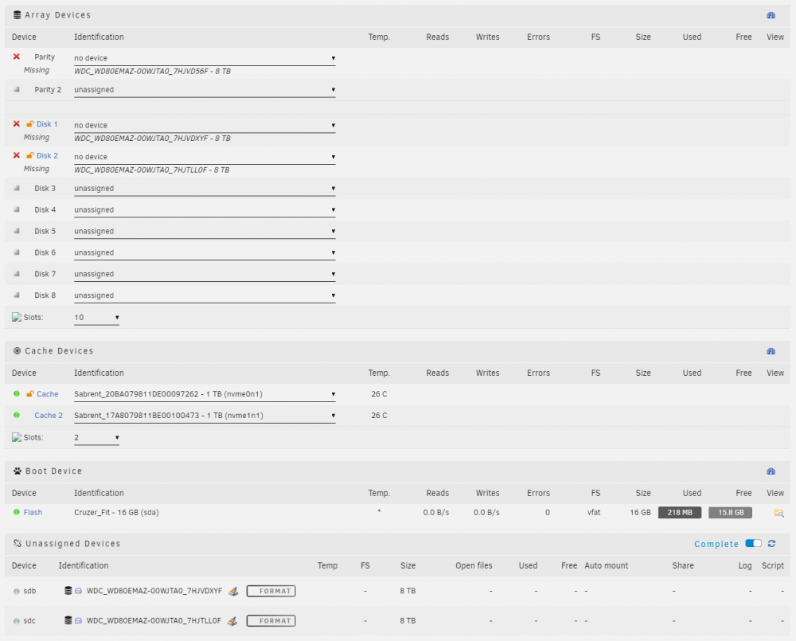Click WDC_WD80EMAZ-00WJTA0_7HJVDXYF in Unassigned Devices

154,591
